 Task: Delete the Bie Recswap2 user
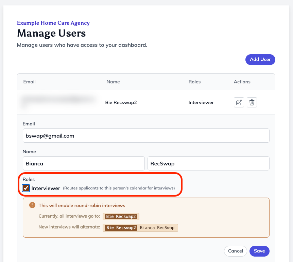252,102
